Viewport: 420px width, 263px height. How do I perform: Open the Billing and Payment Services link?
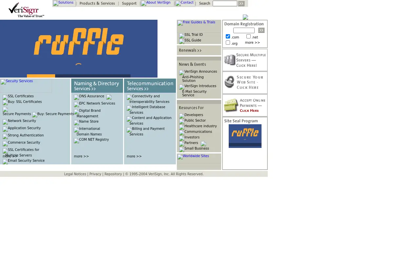click(147, 131)
